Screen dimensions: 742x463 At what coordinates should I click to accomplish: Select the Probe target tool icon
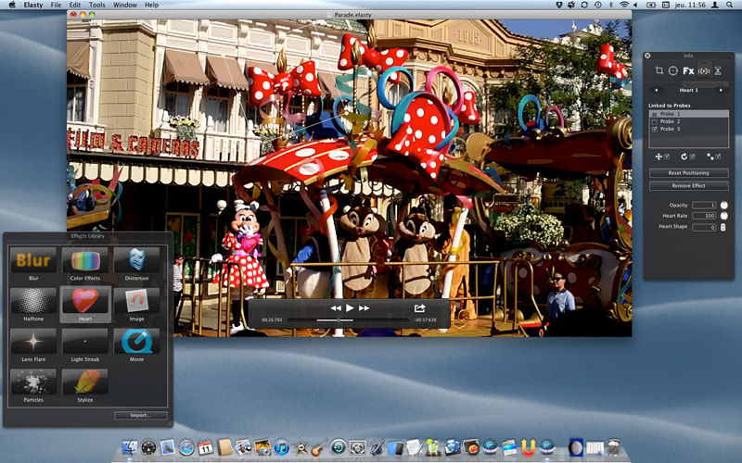click(x=673, y=71)
